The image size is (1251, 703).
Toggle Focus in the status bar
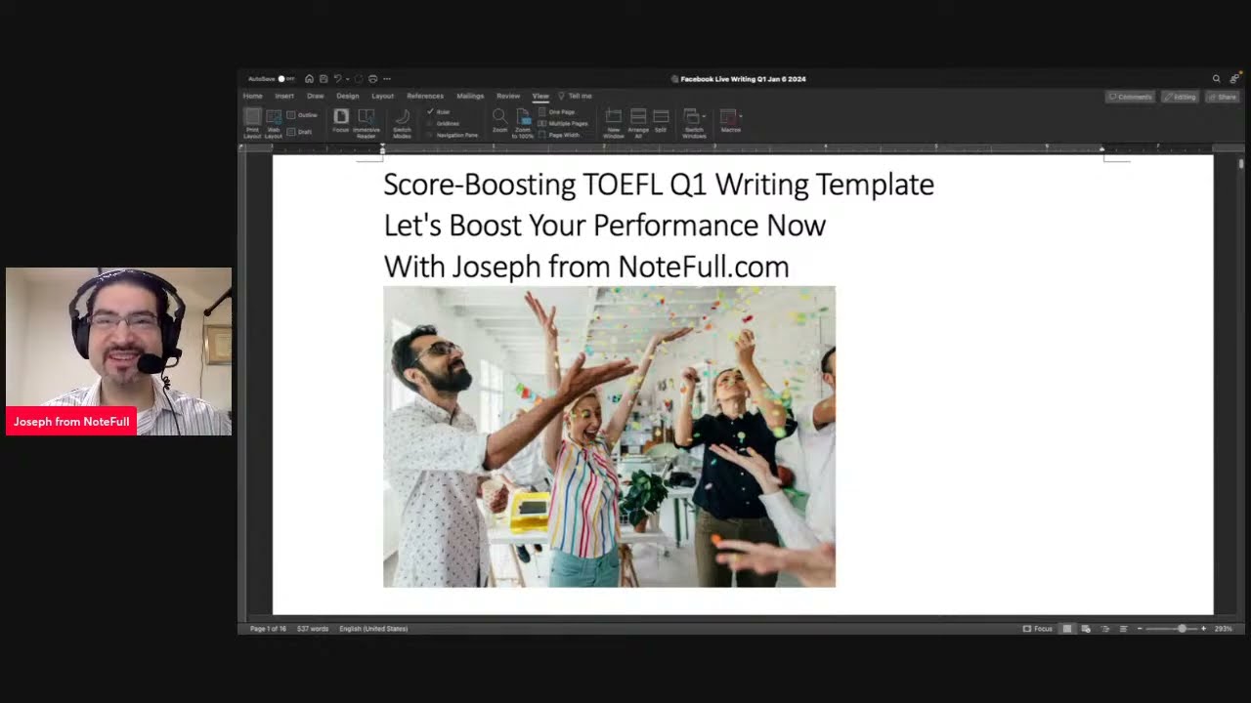[1038, 629]
